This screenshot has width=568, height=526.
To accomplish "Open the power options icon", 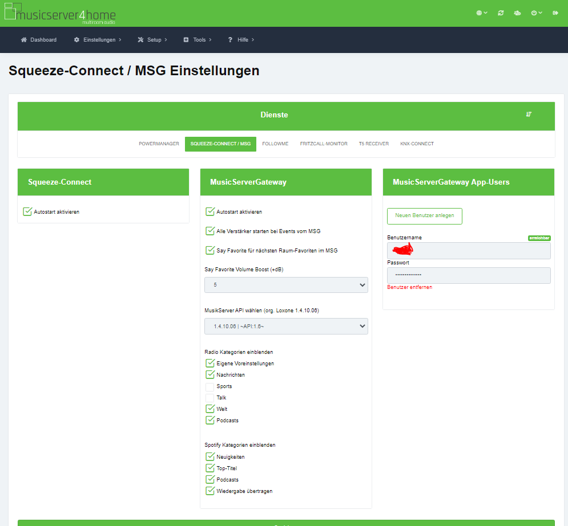I will click(536, 13).
